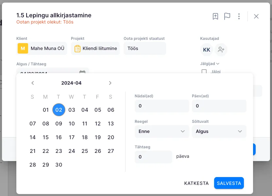Click the SALVESTA button
This screenshot has height=196, width=272.
click(x=229, y=183)
